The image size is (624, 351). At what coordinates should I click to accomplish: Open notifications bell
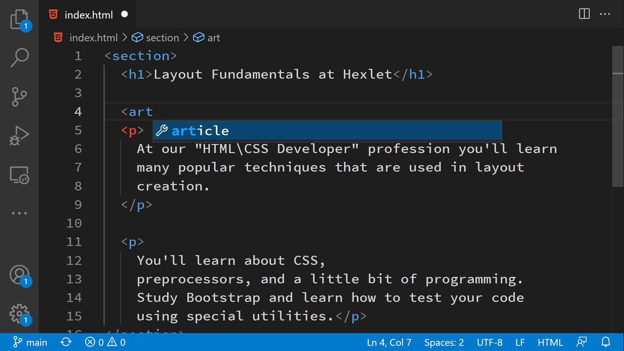click(x=606, y=342)
